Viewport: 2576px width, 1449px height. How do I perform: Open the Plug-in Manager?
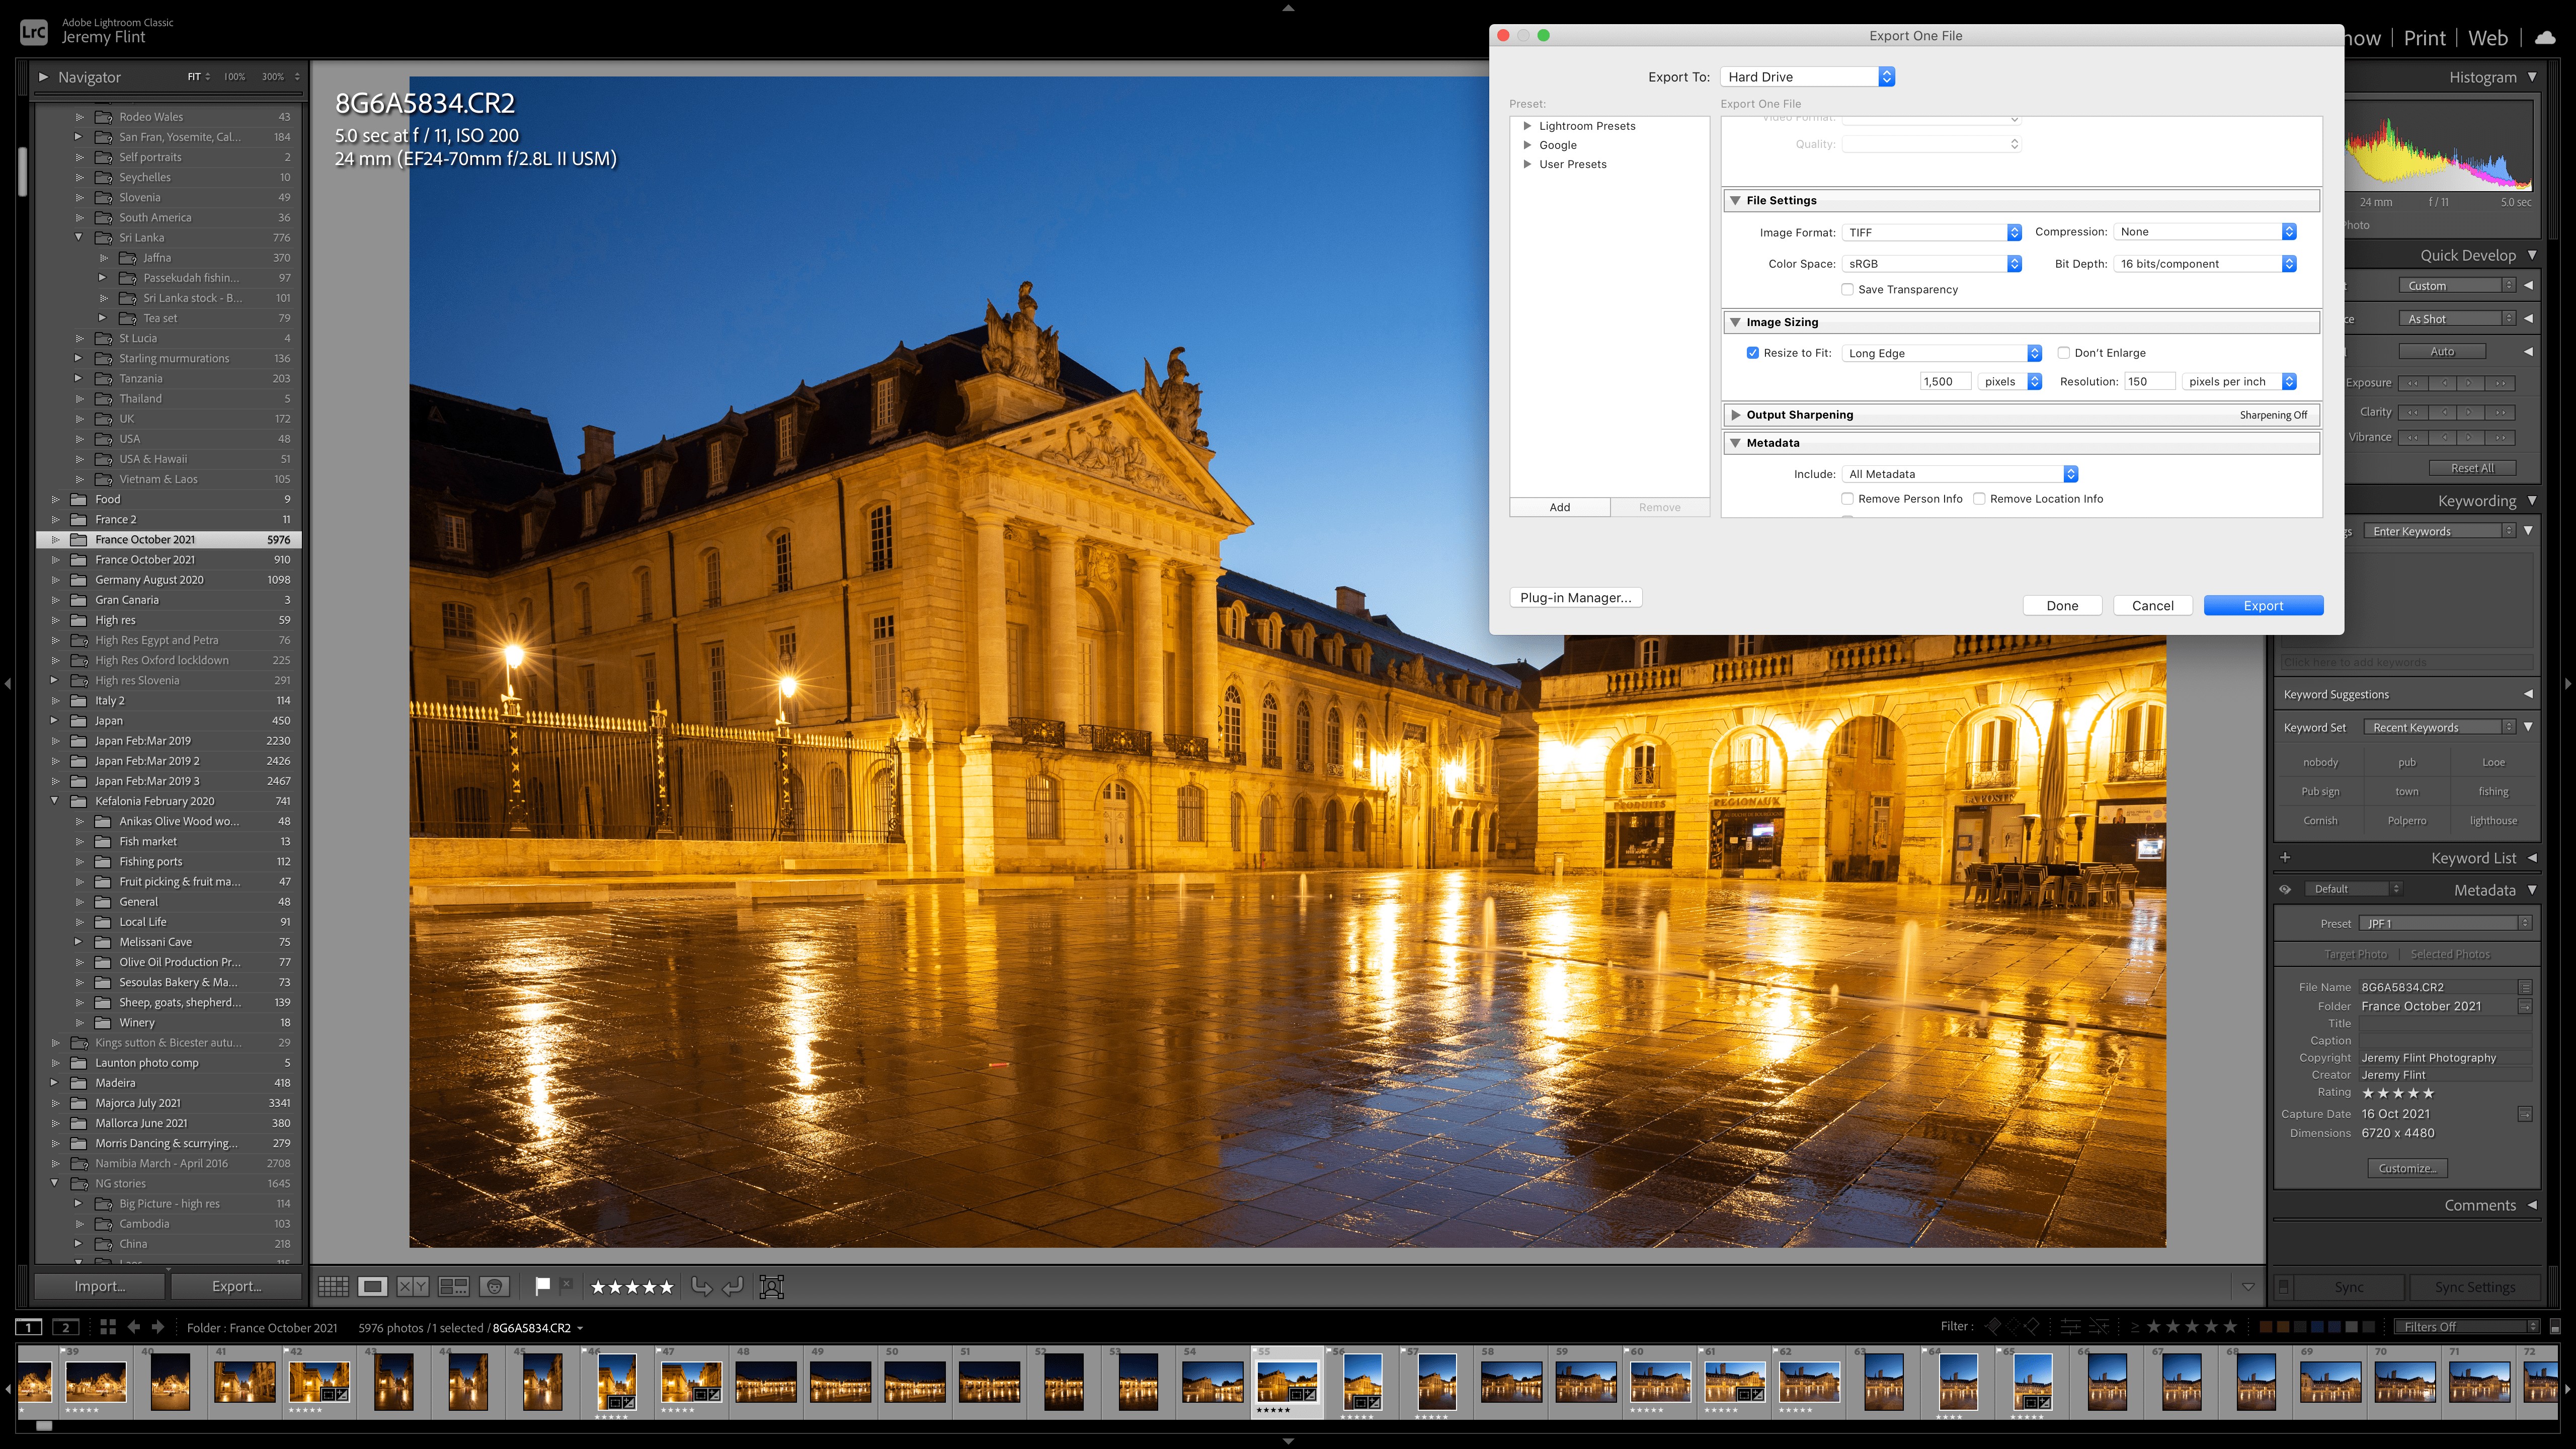pos(1576,597)
